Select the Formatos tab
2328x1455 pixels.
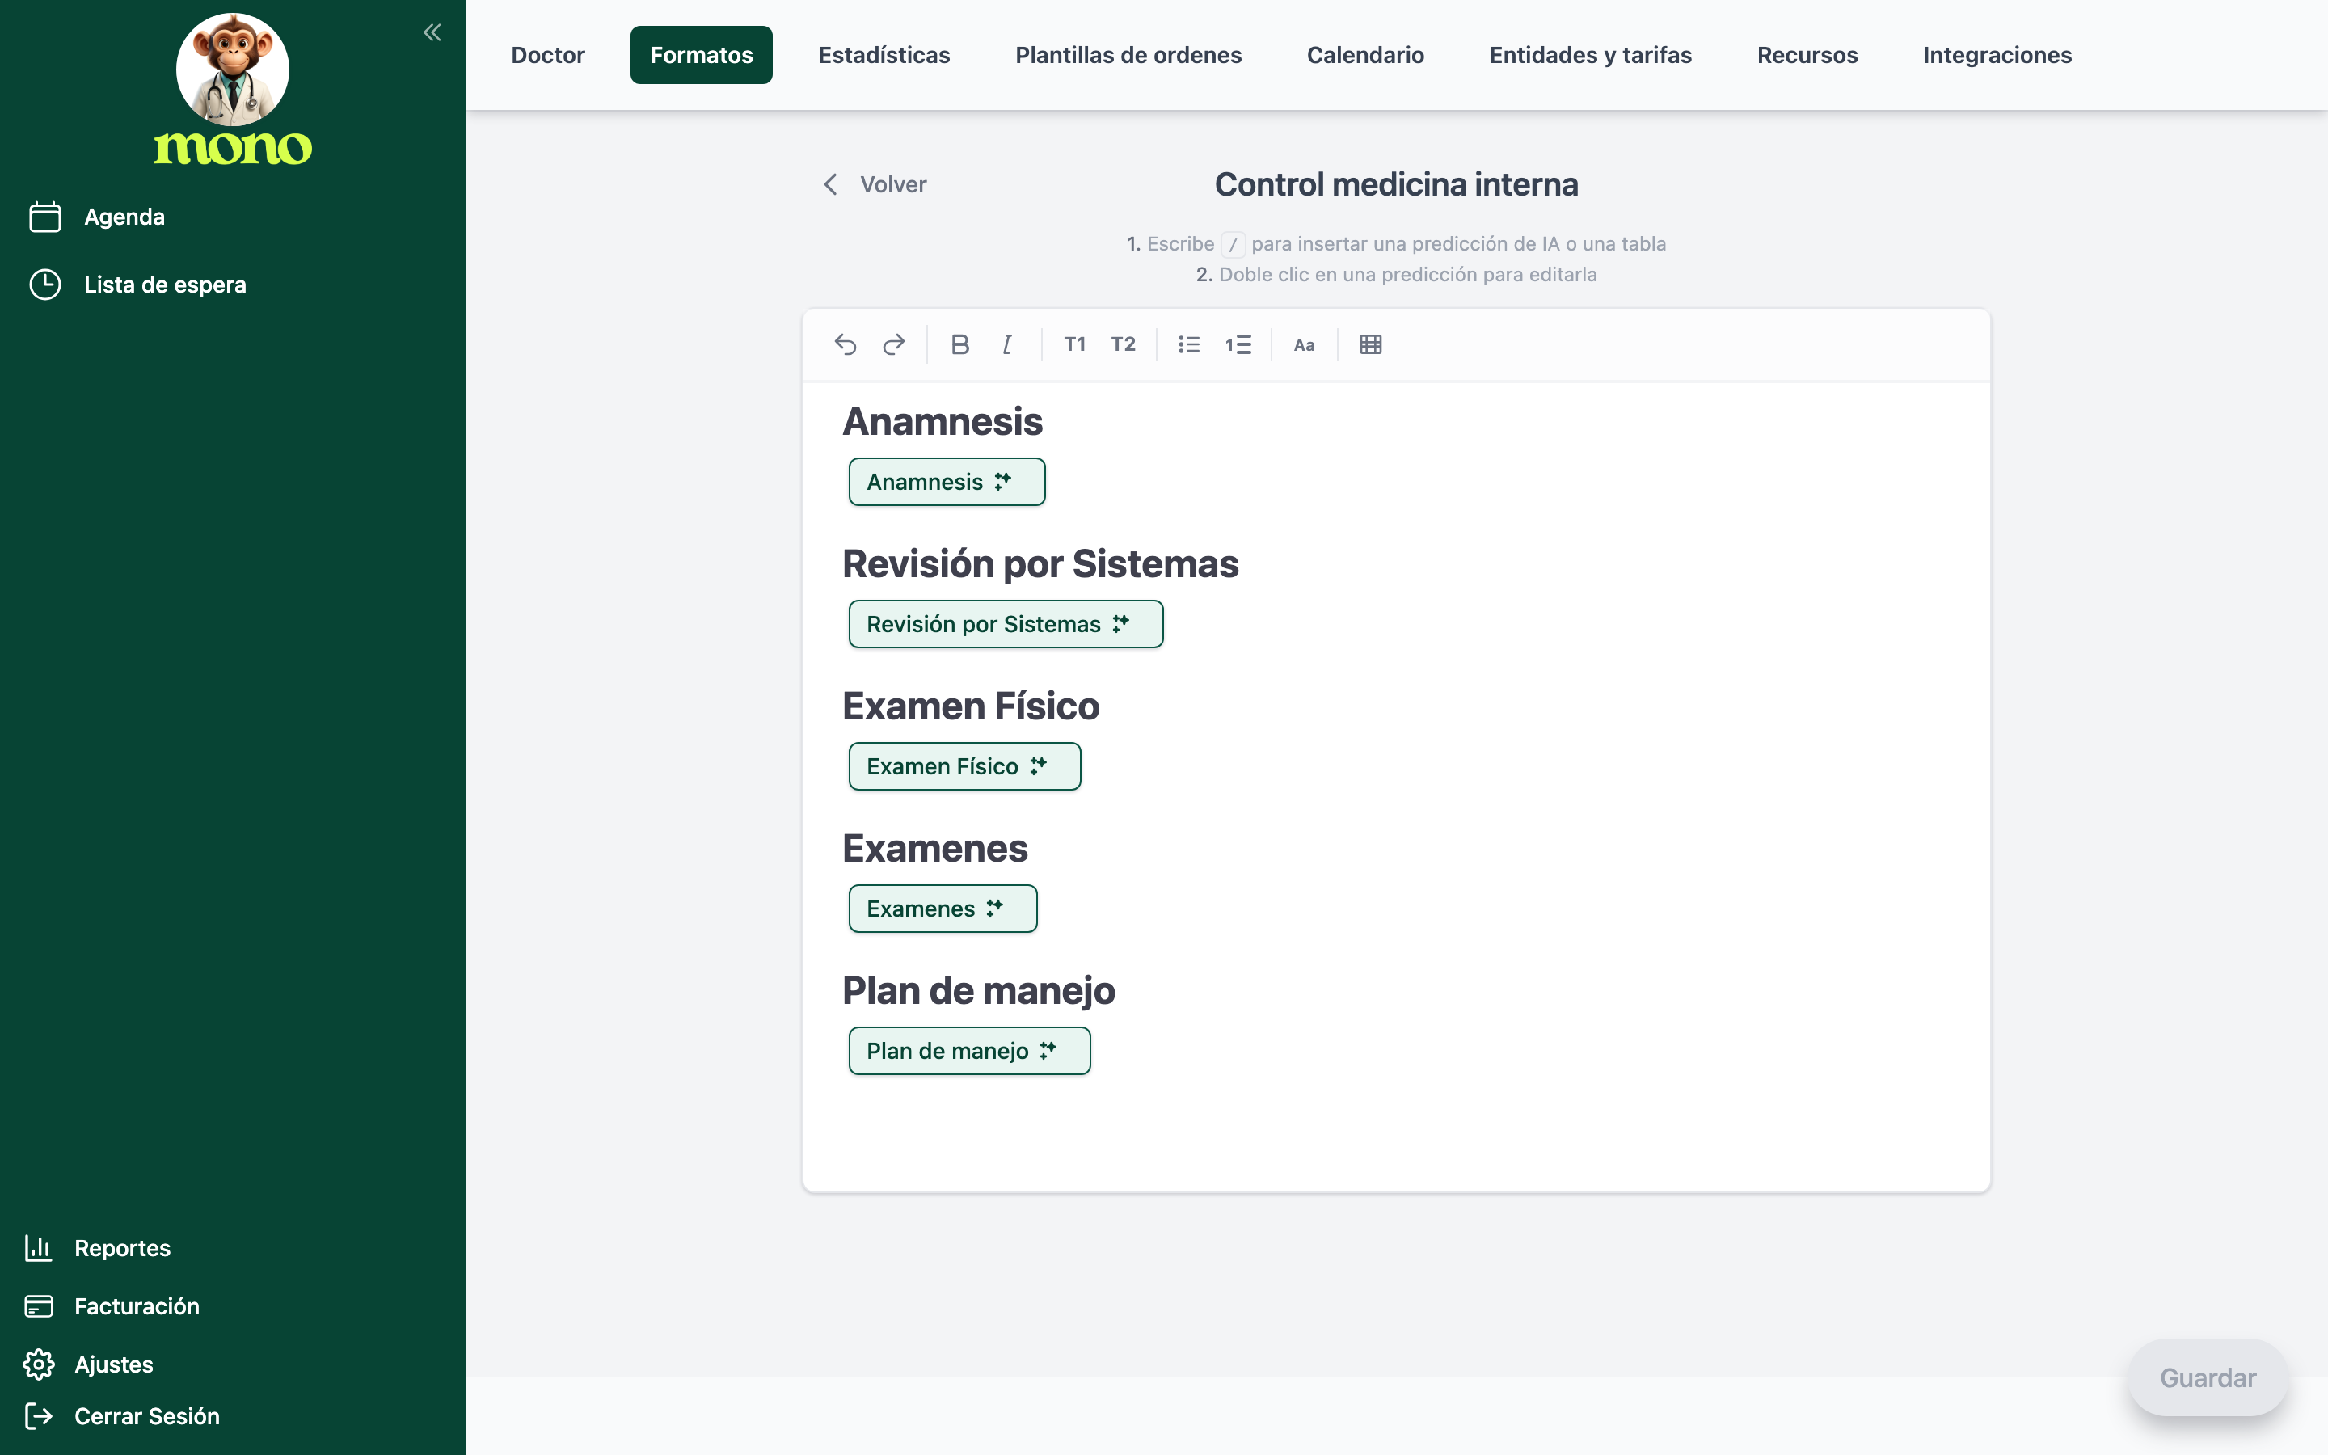tap(702, 55)
